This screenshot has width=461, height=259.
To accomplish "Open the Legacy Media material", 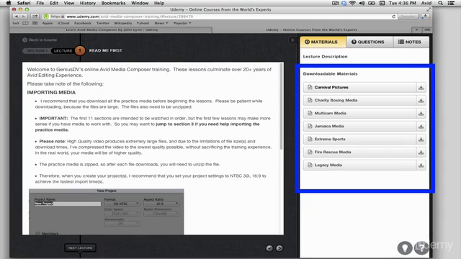I will pos(359,165).
